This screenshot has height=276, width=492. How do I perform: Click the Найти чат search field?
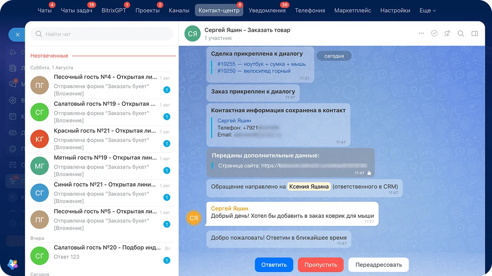tap(102, 34)
